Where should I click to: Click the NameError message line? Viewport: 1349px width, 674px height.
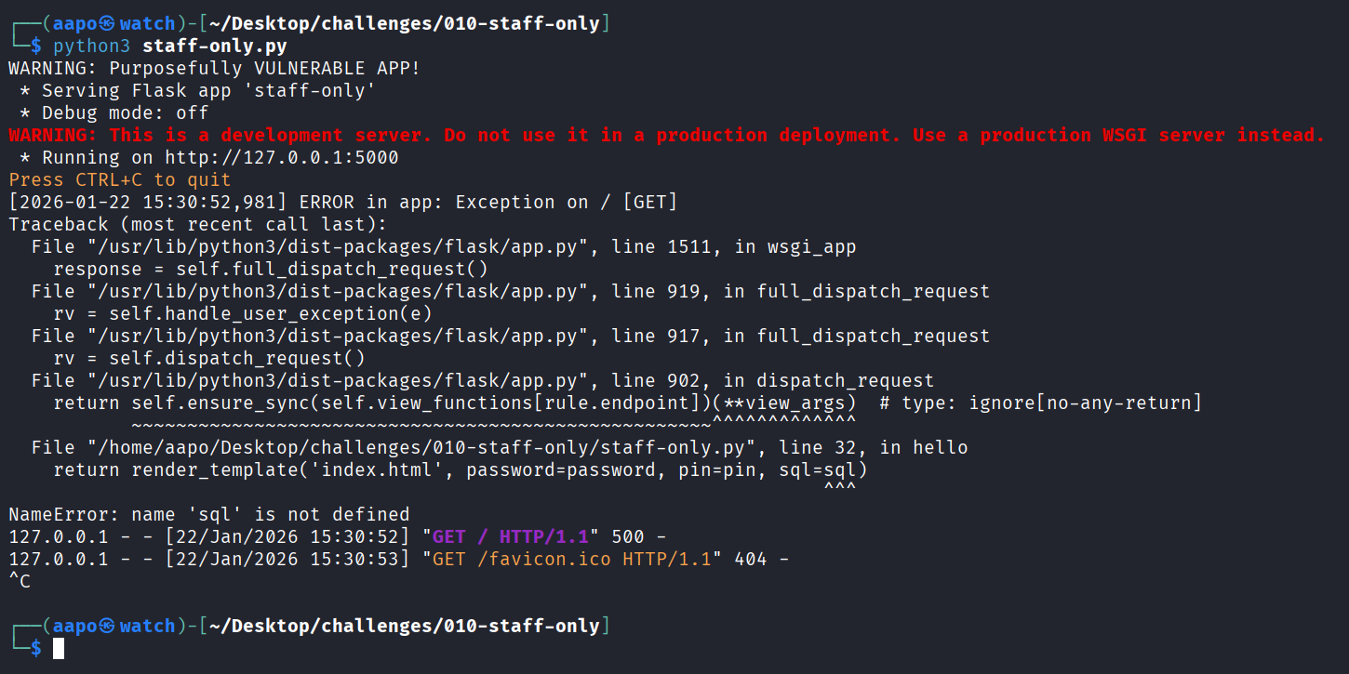tap(208, 514)
